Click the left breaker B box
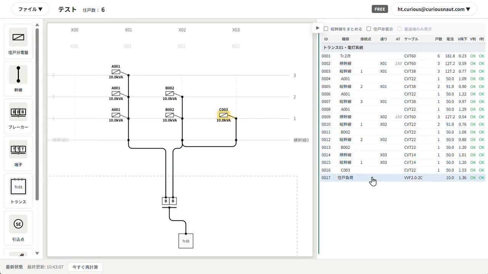The image size is (488, 274). [x=166, y=201]
